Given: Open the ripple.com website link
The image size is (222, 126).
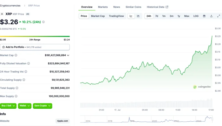Looking at the screenshot, I should (62, 121).
